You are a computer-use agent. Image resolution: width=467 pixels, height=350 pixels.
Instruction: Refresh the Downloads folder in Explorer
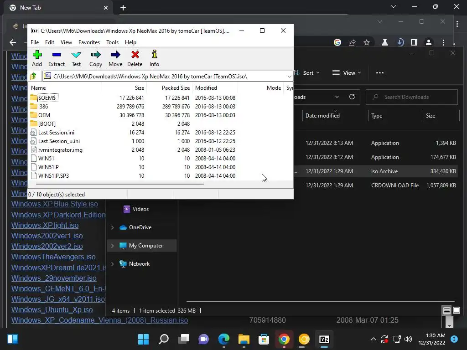pos(352,97)
